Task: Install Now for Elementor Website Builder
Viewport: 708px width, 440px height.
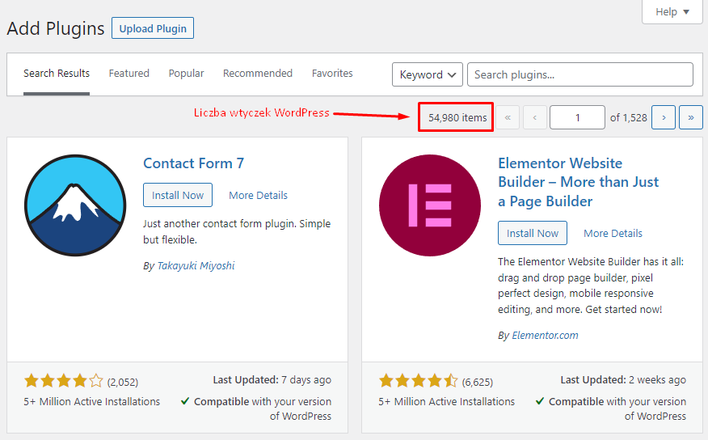Action: pos(533,233)
